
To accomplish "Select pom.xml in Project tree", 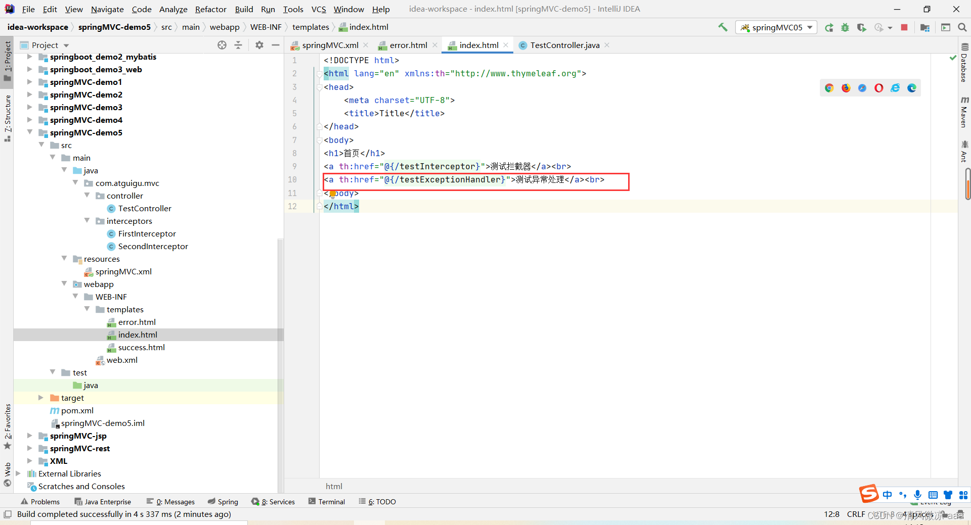I will [77, 410].
